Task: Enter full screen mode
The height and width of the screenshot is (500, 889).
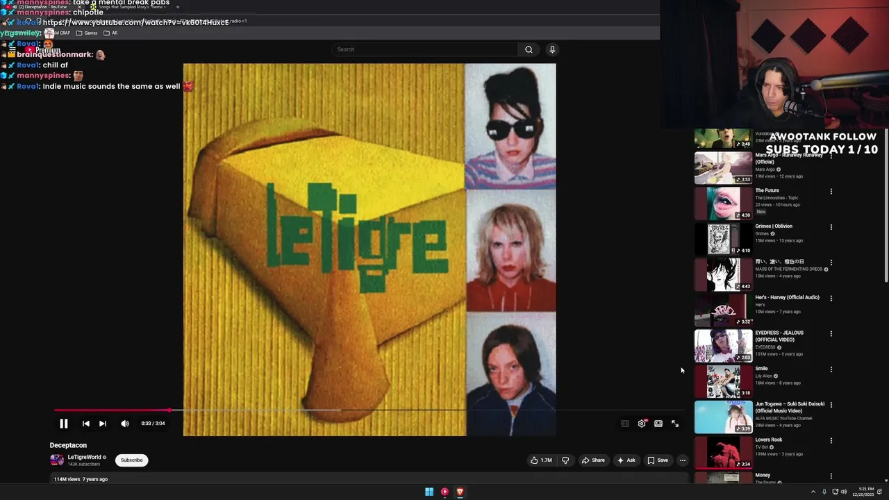Action: 675,424
